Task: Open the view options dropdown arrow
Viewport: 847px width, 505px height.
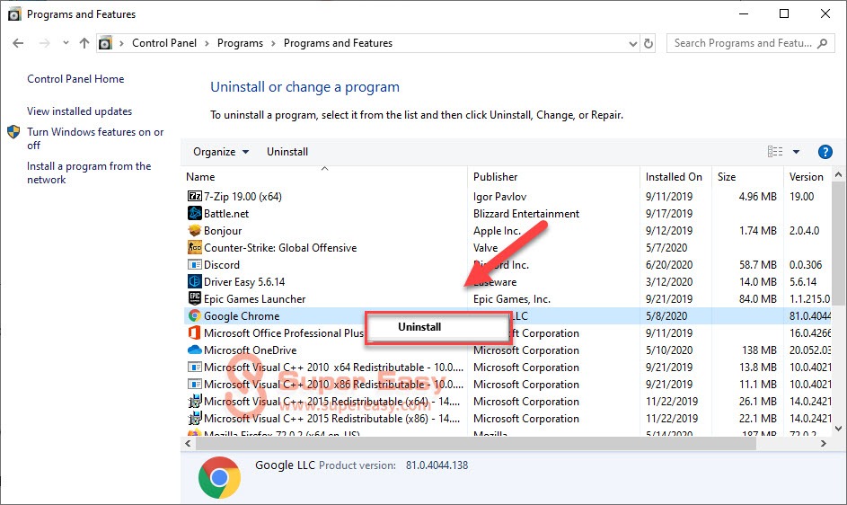Action: pos(796,152)
